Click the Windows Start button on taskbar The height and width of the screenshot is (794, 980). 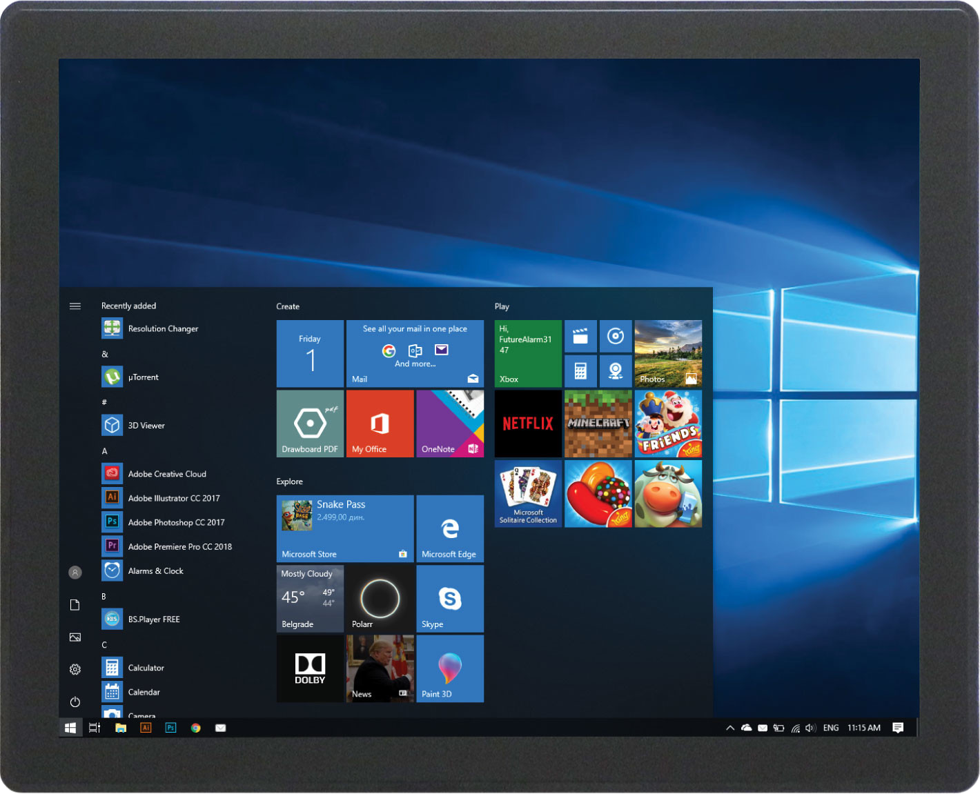coord(70,728)
